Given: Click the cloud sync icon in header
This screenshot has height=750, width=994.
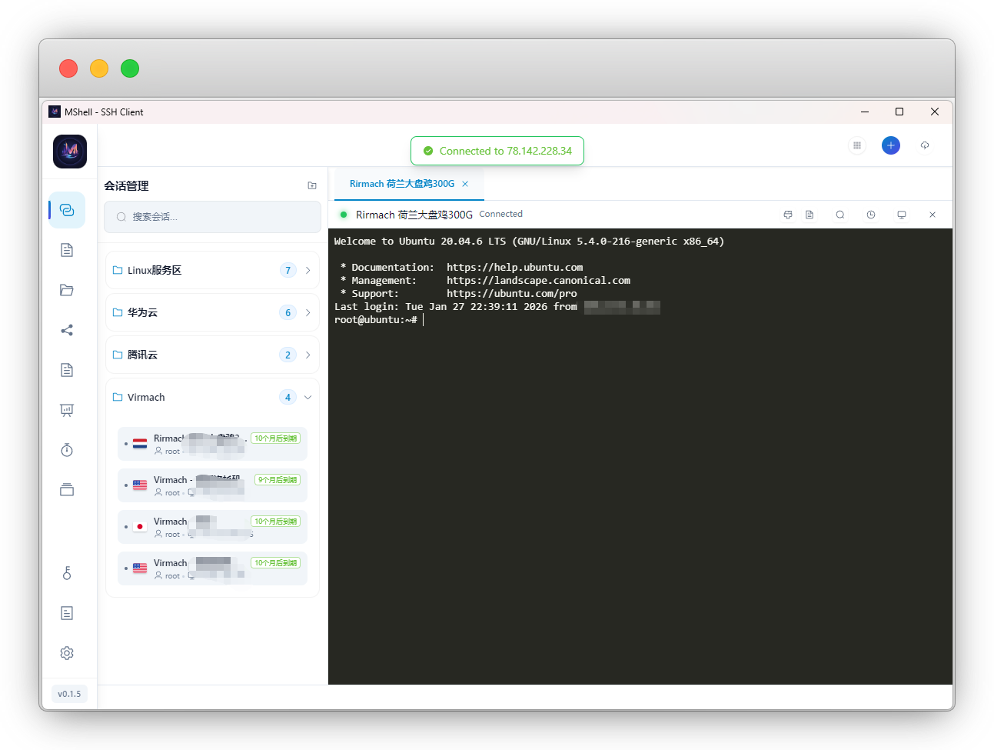Looking at the screenshot, I should tap(924, 145).
